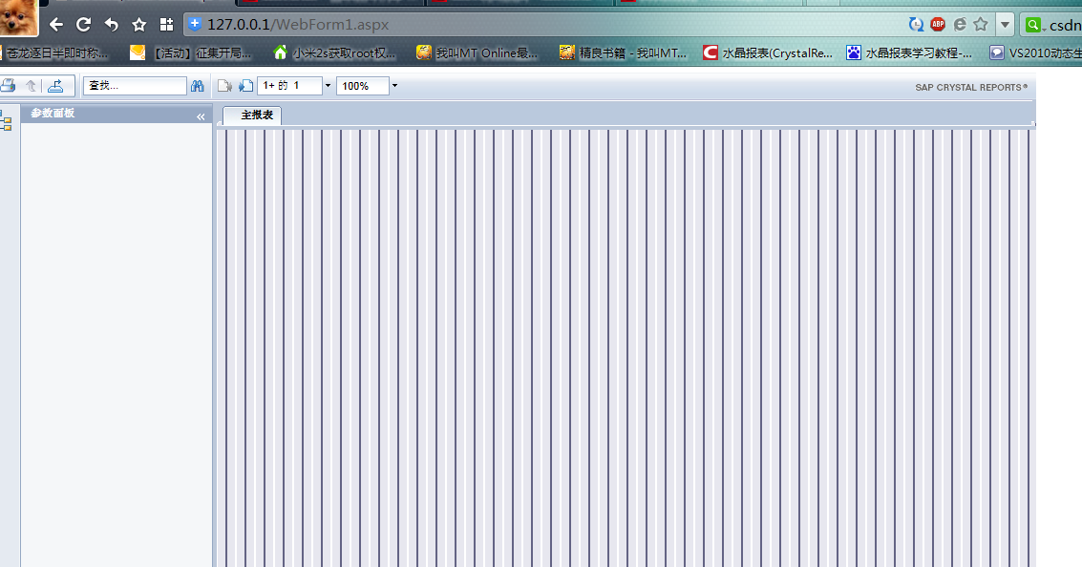Image resolution: width=1082 pixels, height=567 pixels.
Task: Click the ABP Adblock Plus icon
Action: (x=938, y=24)
